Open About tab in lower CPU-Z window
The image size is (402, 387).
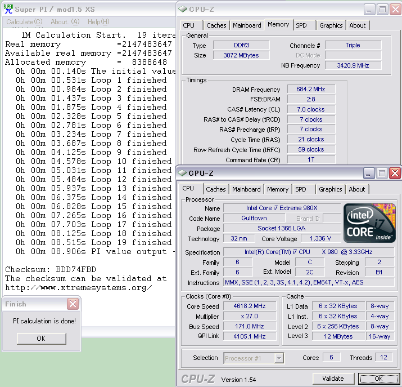point(357,189)
